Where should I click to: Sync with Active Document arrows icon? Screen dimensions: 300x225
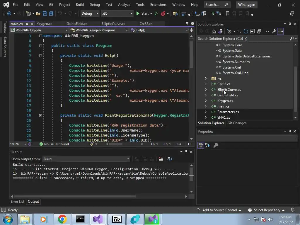coord(239,31)
